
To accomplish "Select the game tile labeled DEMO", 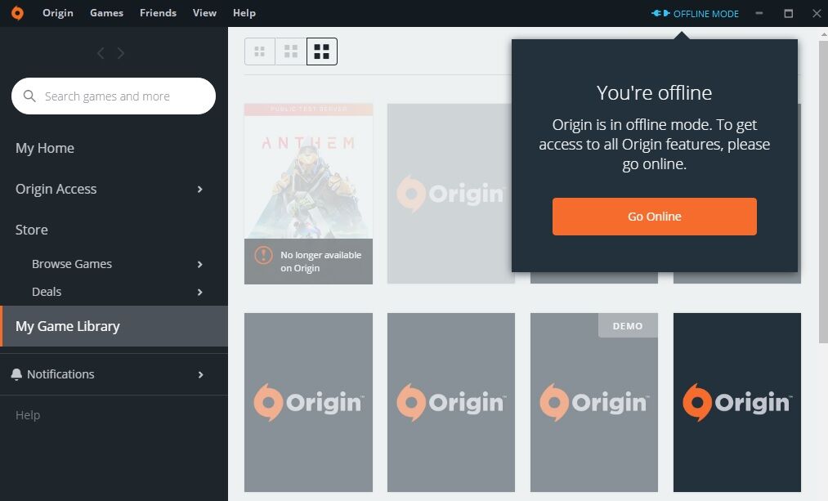I will [594, 402].
